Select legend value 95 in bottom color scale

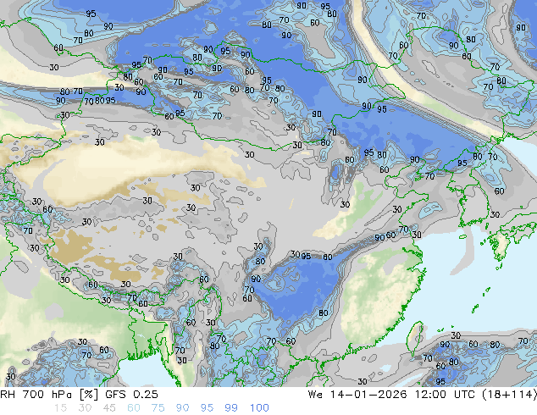[207, 408]
